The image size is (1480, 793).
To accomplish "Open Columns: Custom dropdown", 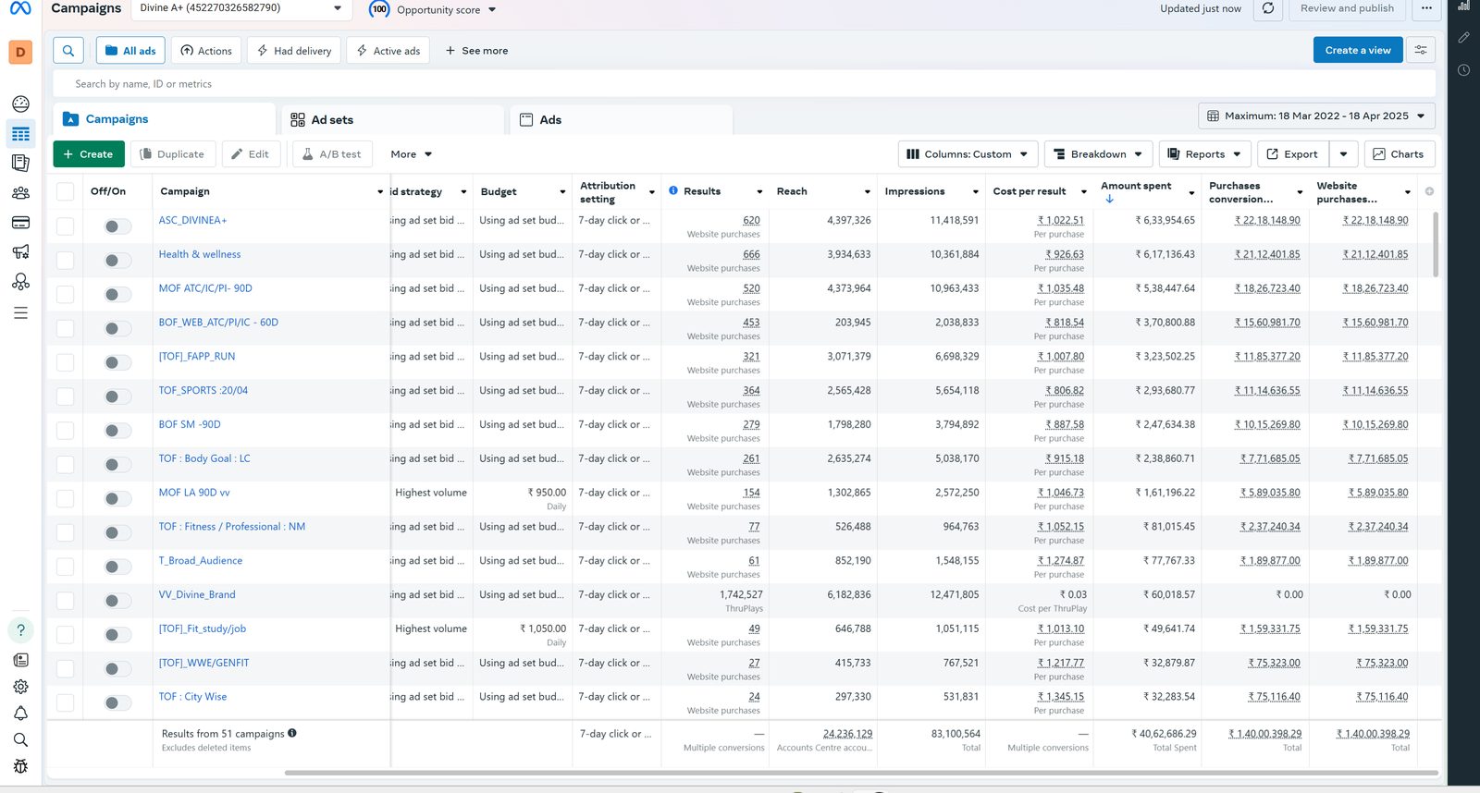I will coord(968,154).
